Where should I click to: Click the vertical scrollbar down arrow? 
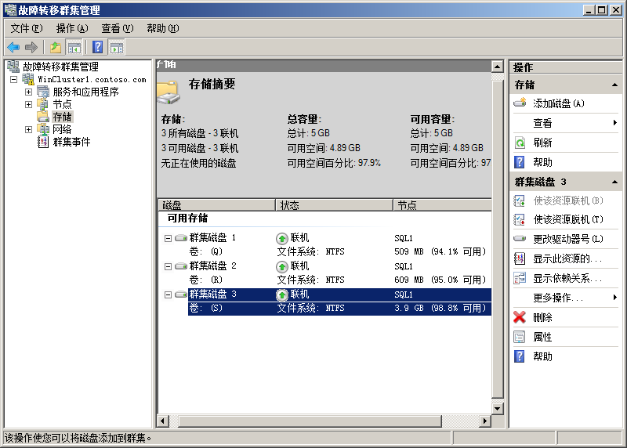[498, 408]
